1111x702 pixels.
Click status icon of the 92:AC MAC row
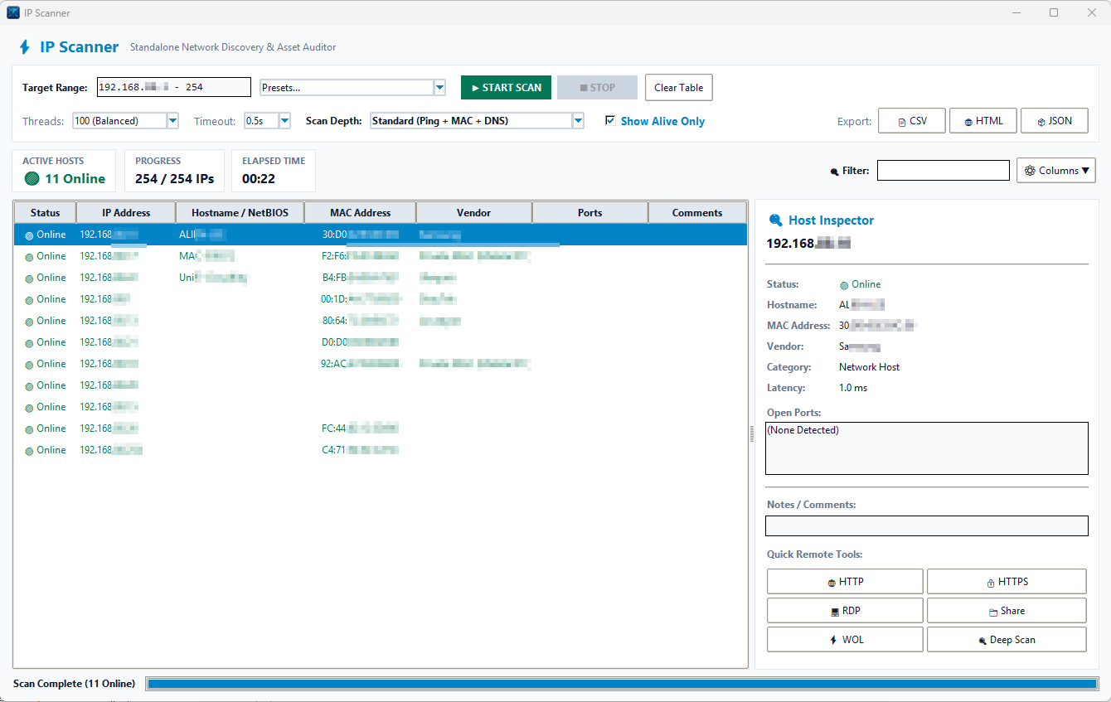[x=29, y=365]
